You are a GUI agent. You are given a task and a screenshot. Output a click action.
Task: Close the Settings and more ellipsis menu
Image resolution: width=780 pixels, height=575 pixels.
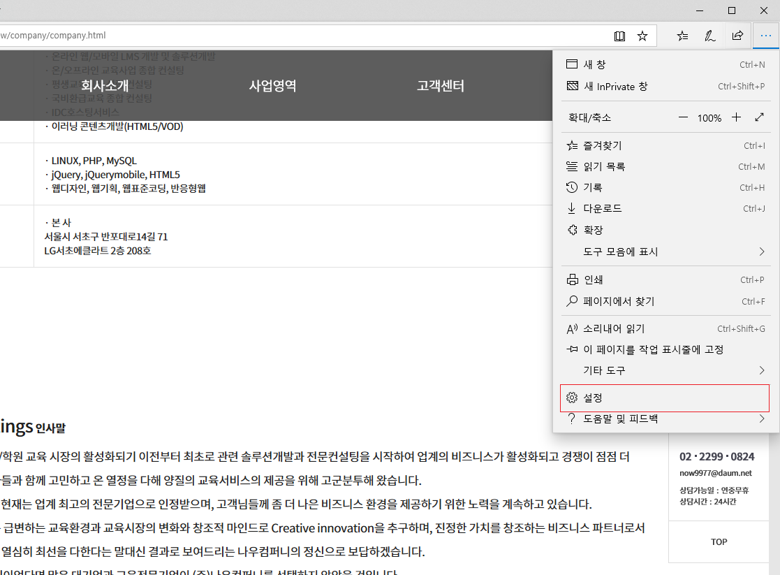click(x=766, y=36)
